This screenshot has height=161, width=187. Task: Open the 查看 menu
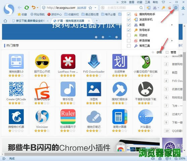point(132,2)
